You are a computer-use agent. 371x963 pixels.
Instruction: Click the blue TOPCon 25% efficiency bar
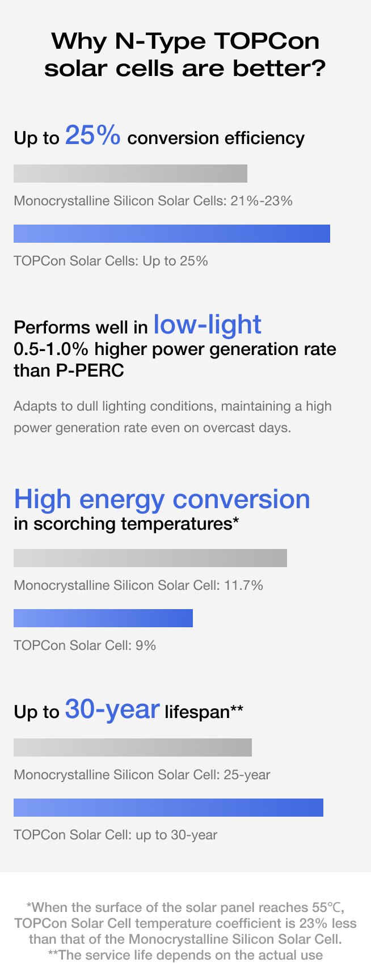[x=172, y=234]
